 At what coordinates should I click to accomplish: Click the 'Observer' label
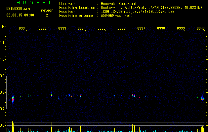[x=67, y=4]
